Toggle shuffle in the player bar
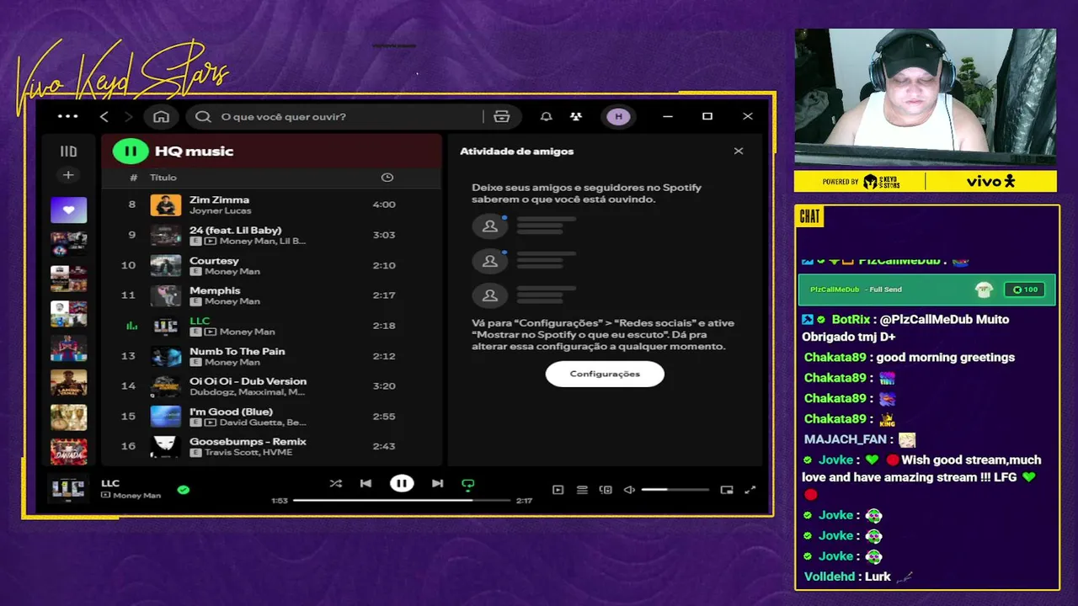This screenshot has height=606, width=1078. (335, 483)
